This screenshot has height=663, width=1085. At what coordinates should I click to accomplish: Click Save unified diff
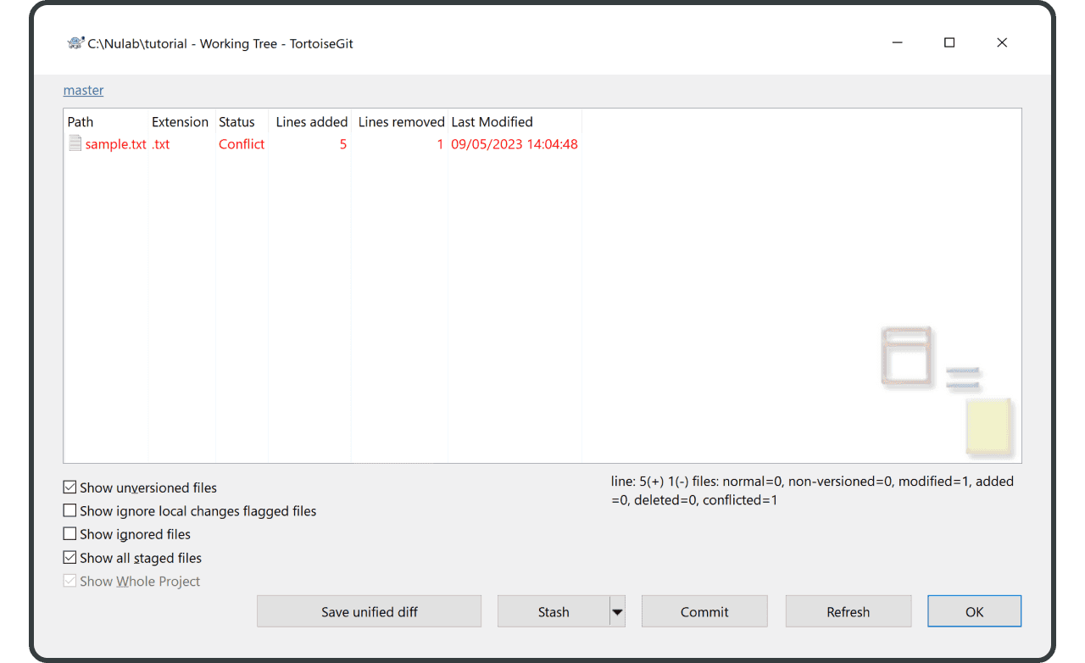pos(369,610)
